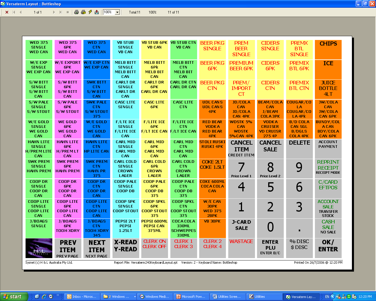Screen dimensions: 376x301
Task: Click ACCOUNT PAYMENT key
Action: click(x=328, y=149)
